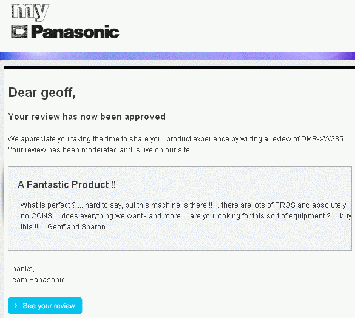Click the purple gradient banner bar
This screenshot has height=318, width=355.
[x=177, y=56]
